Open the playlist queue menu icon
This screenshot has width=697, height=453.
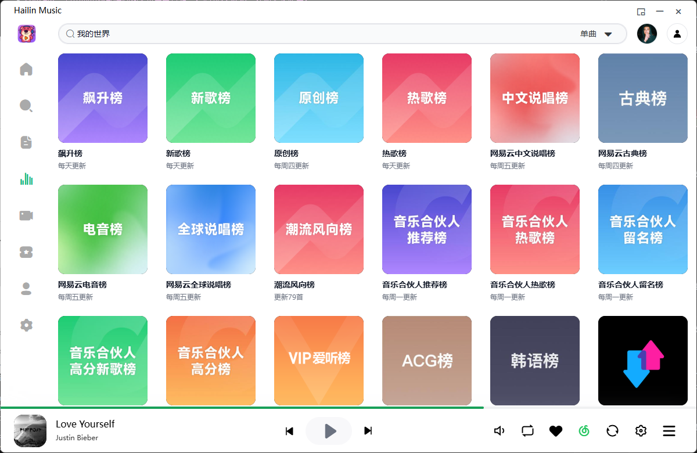tap(669, 431)
